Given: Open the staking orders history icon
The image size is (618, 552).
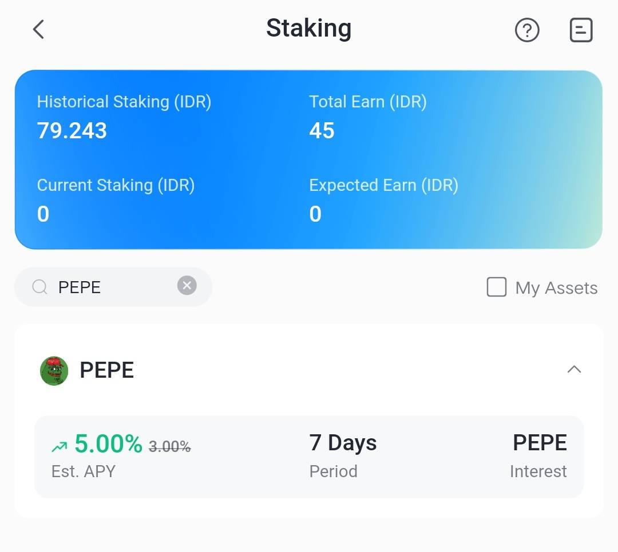Looking at the screenshot, I should 581,30.
